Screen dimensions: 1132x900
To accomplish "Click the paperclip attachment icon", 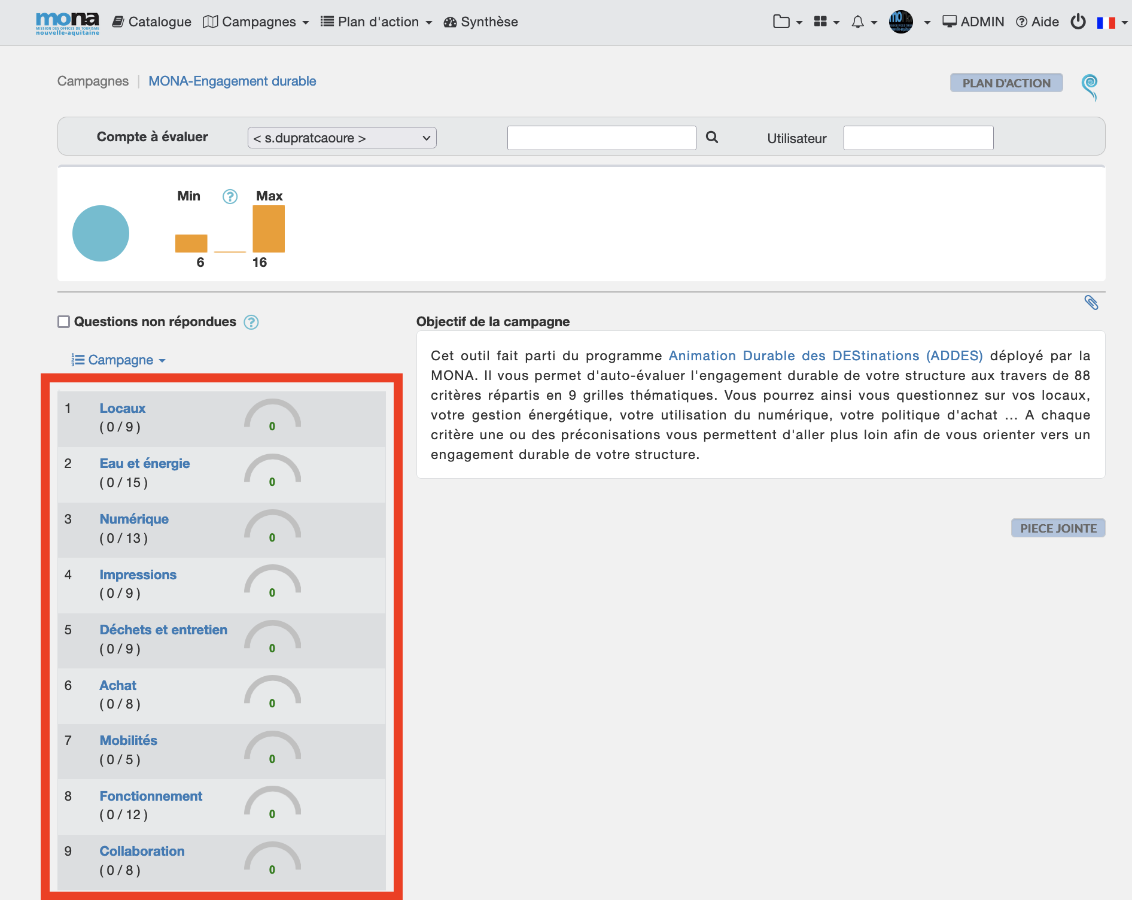I will coord(1091,303).
